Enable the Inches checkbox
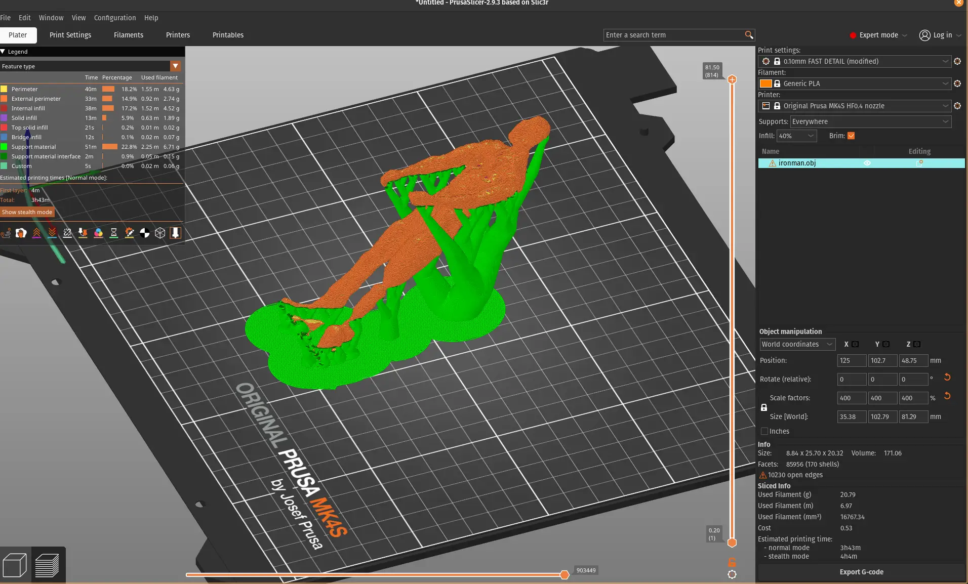968x584 pixels. (764, 431)
